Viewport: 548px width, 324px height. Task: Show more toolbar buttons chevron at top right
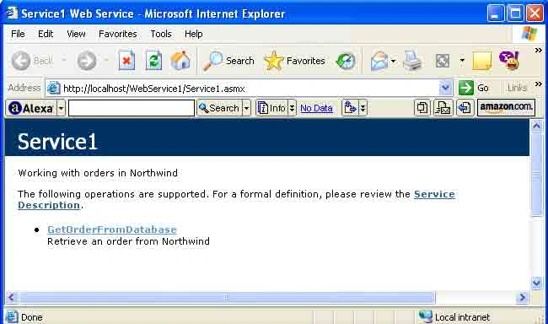pyautogui.click(x=538, y=50)
